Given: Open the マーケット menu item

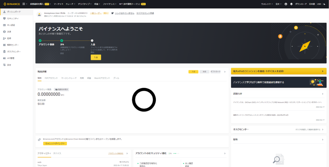Looking at the screenshot, I should [x=58, y=4].
